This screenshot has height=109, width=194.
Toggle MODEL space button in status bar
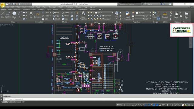[x=119, y=105]
